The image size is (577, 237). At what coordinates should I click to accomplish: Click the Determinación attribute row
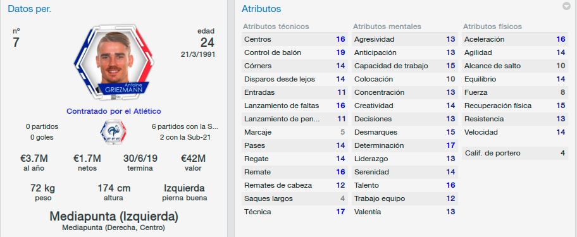click(x=405, y=145)
